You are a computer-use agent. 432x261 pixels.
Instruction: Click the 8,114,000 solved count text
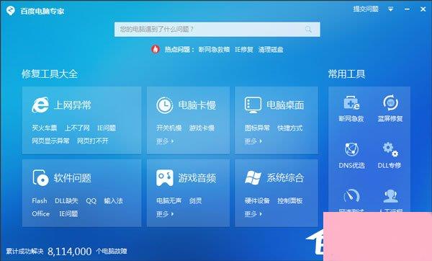pyautogui.click(x=69, y=252)
